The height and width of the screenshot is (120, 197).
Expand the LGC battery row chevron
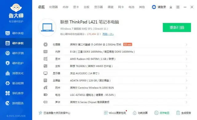coord(187,95)
